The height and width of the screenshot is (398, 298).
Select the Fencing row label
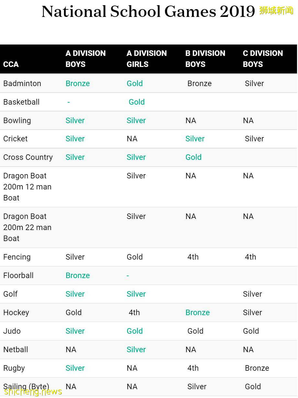tap(17, 257)
